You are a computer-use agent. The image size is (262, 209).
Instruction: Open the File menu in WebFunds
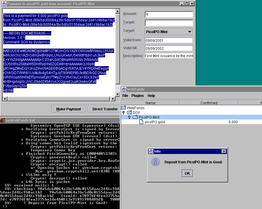125,95
